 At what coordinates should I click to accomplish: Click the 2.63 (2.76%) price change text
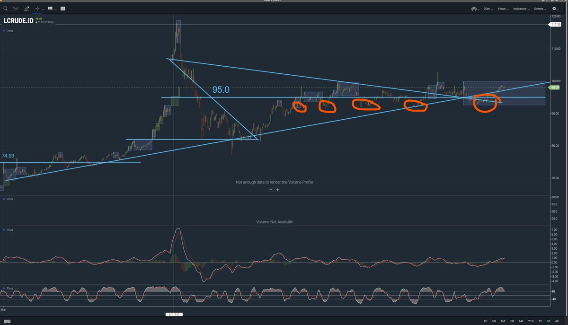pos(47,22)
